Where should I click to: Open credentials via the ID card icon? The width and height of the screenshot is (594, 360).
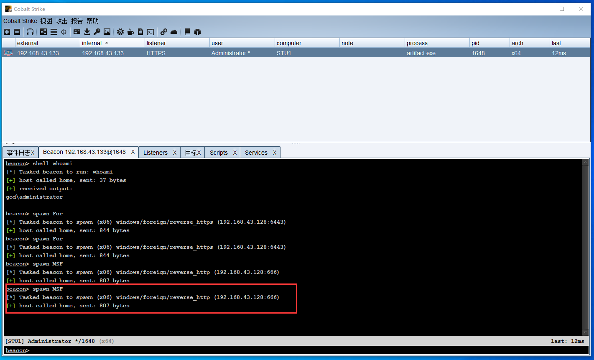click(77, 32)
